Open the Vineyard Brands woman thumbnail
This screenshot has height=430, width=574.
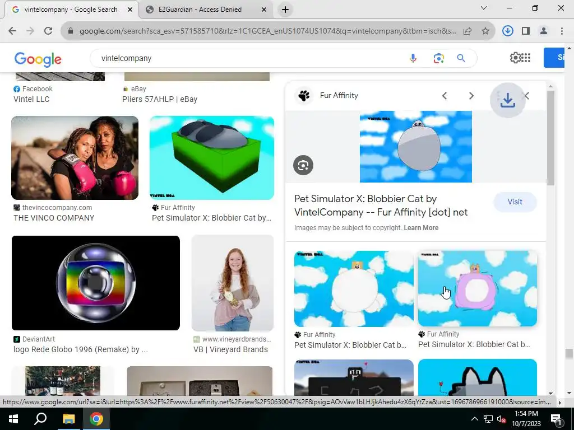233,283
